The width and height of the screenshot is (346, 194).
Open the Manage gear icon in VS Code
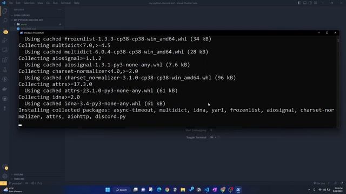click(x=5, y=176)
